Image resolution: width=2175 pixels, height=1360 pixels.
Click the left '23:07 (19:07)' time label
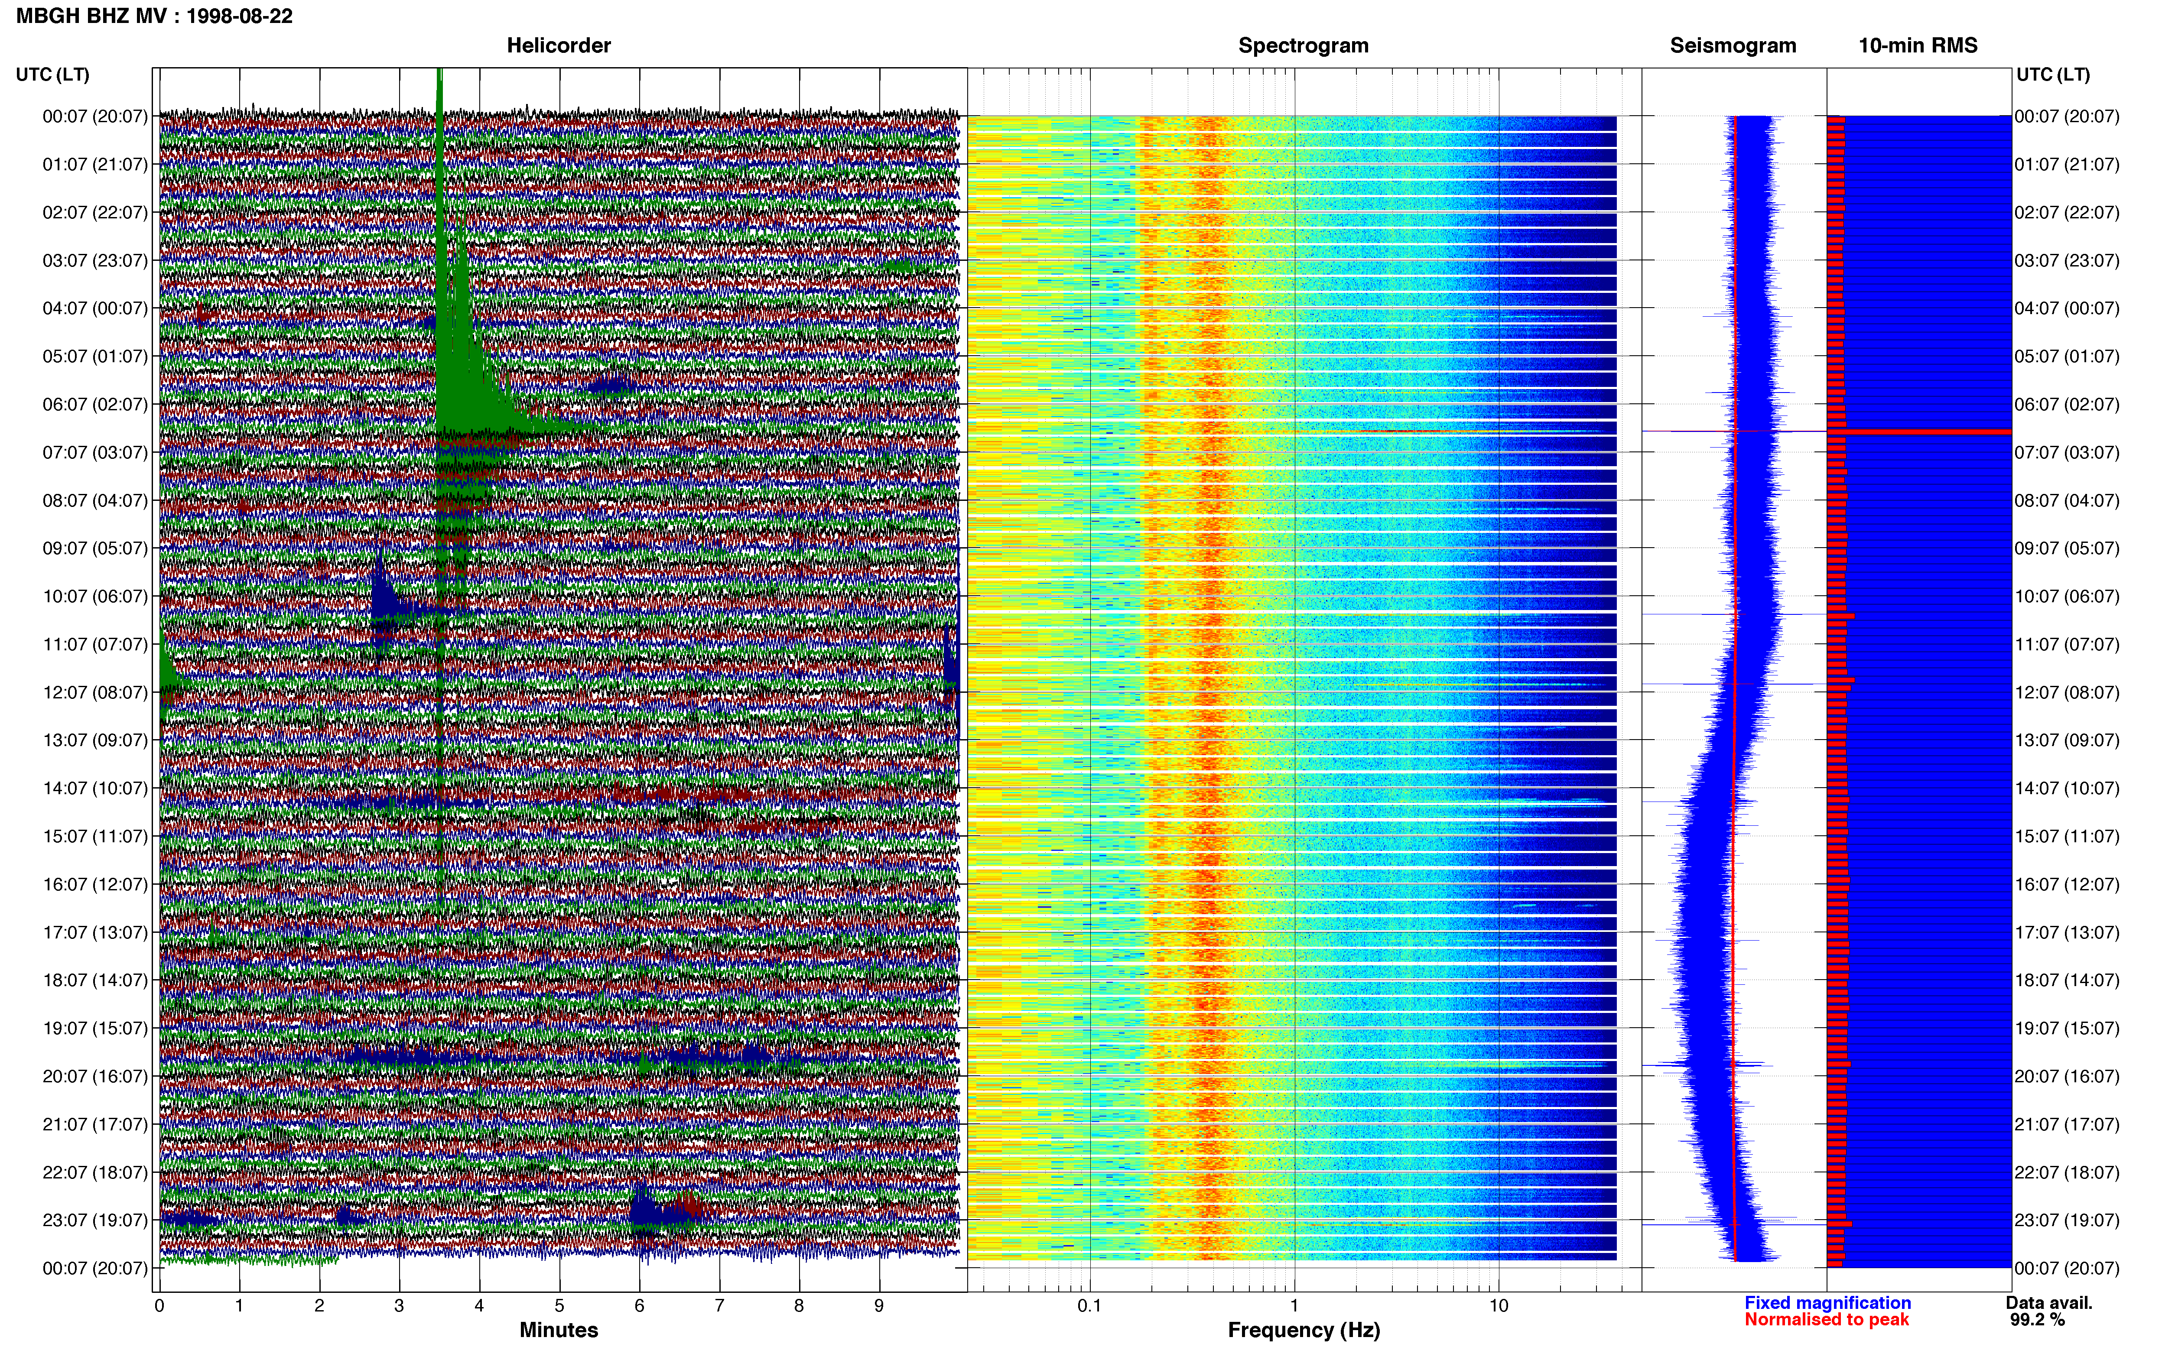[95, 1220]
